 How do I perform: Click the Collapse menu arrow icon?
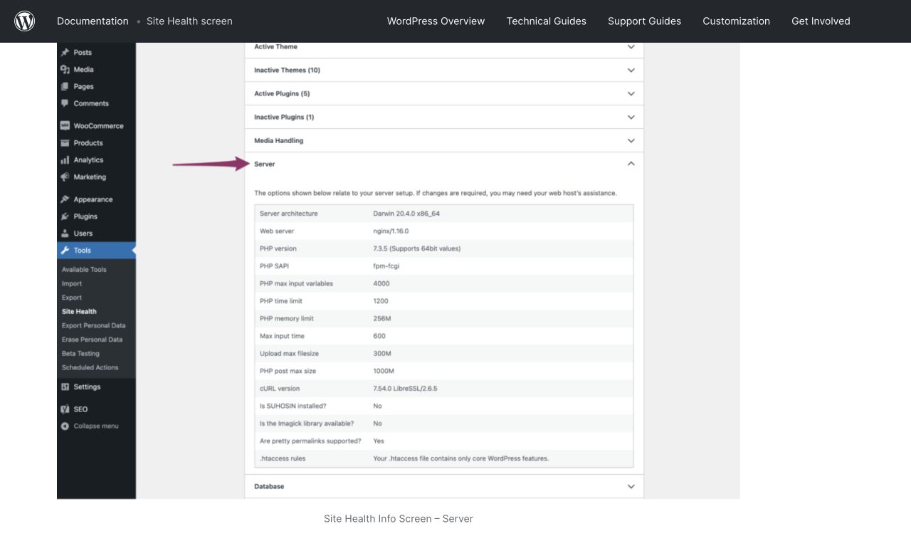[65, 426]
